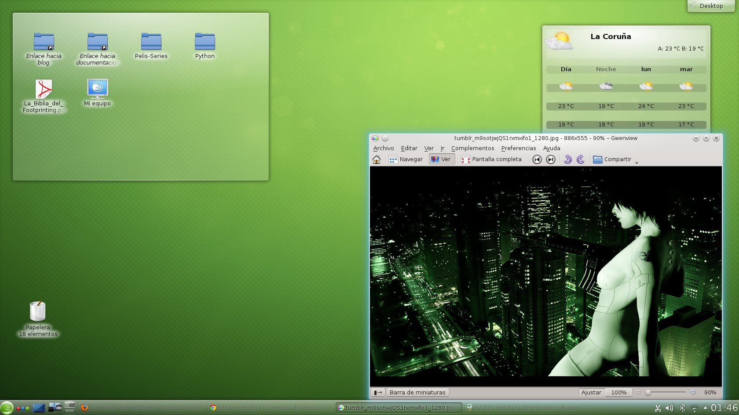Rotate the image clockwise
The height and width of the screenshot is (415, 739).
click(580, 159)
